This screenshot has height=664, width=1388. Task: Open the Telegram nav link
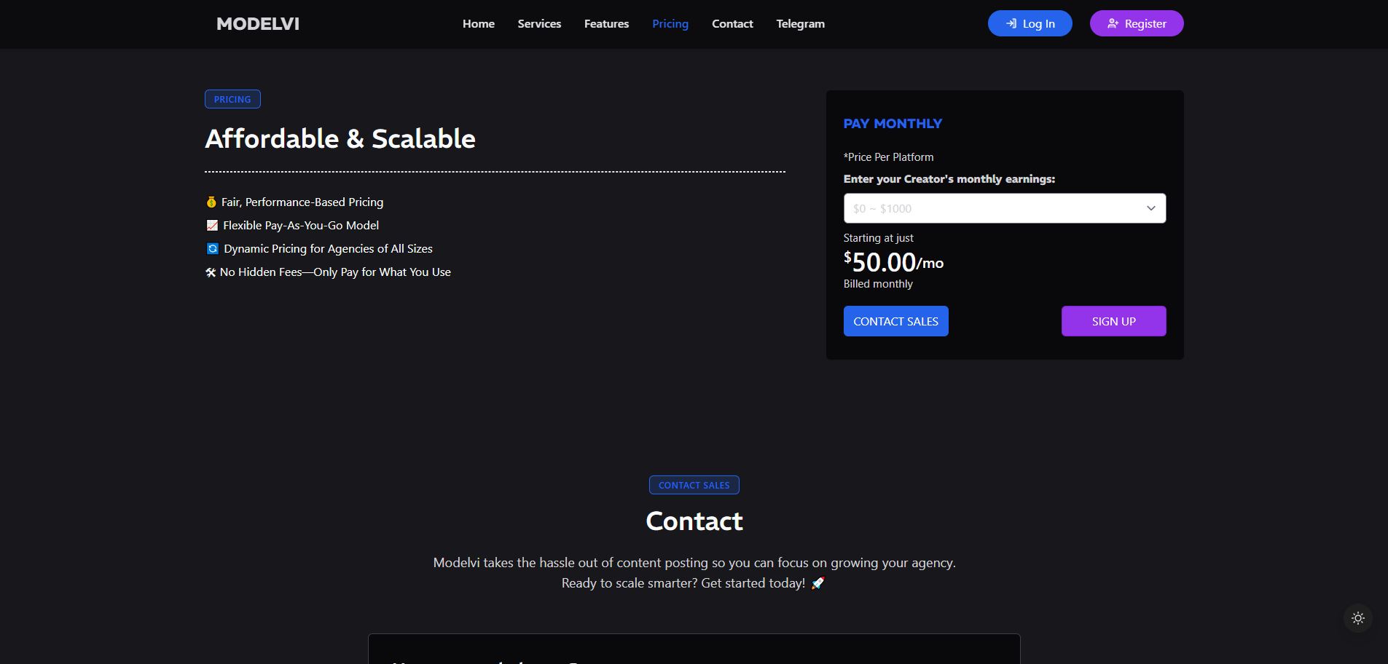coord(800,24)
